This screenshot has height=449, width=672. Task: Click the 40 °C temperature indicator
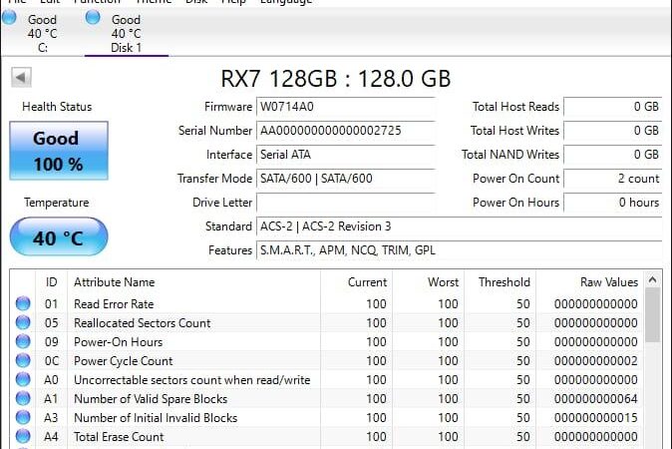(x=58, y=237)
